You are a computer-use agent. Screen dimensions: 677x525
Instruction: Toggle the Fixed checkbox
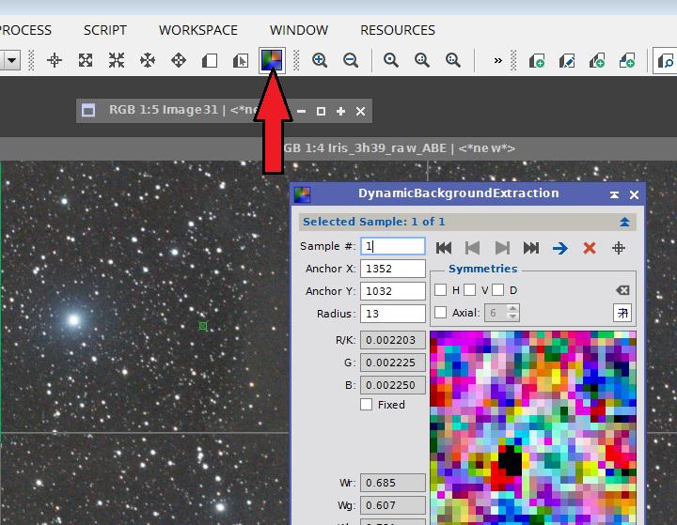[366, 405]
